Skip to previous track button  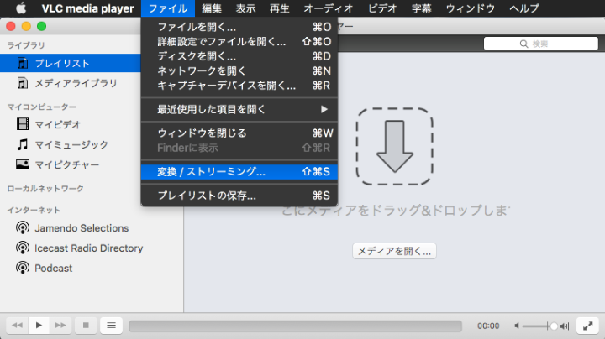[x=17, y=326]
